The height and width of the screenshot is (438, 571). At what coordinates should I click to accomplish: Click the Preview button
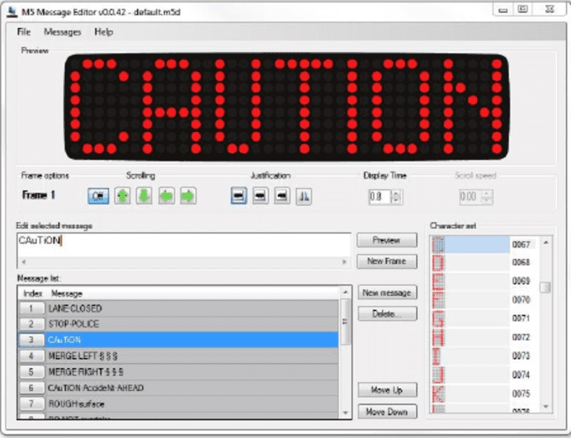pyautogui.click(x=386, y=240)
